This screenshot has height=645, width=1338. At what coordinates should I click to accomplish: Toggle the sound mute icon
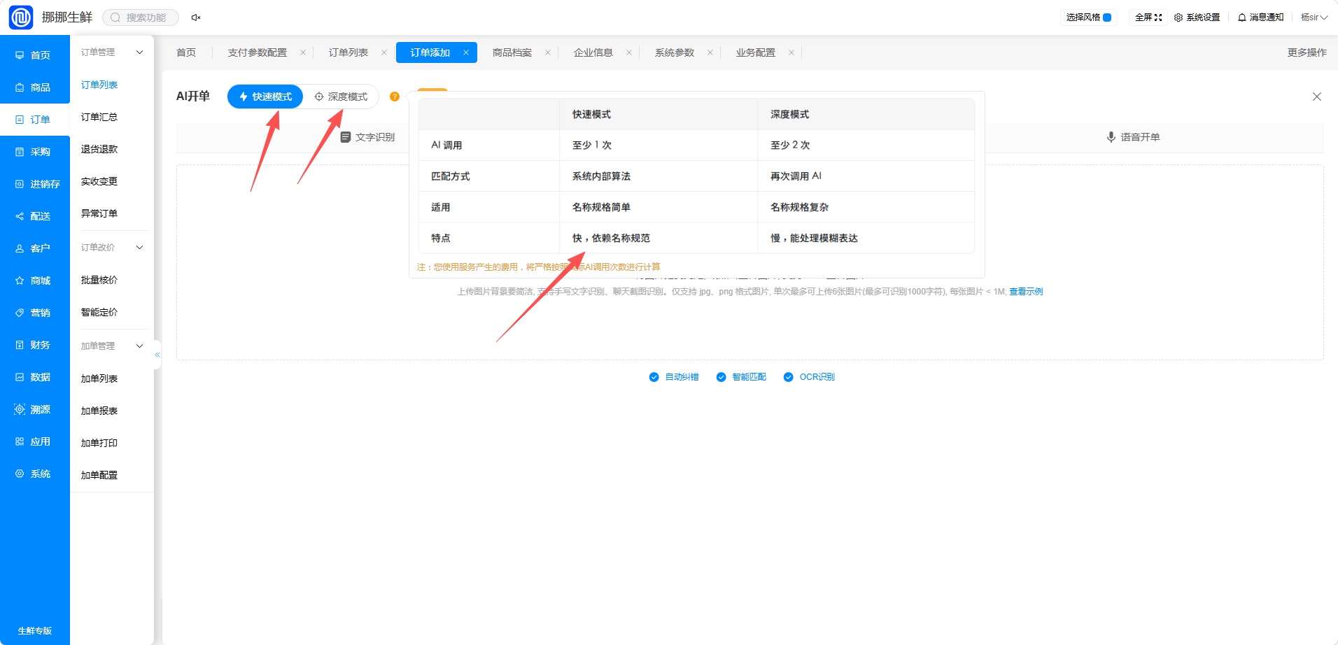pos(196,17)
